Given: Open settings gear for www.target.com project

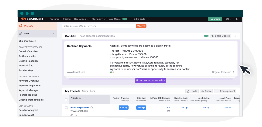Looking at the screenshot, I should pos(72,115).
